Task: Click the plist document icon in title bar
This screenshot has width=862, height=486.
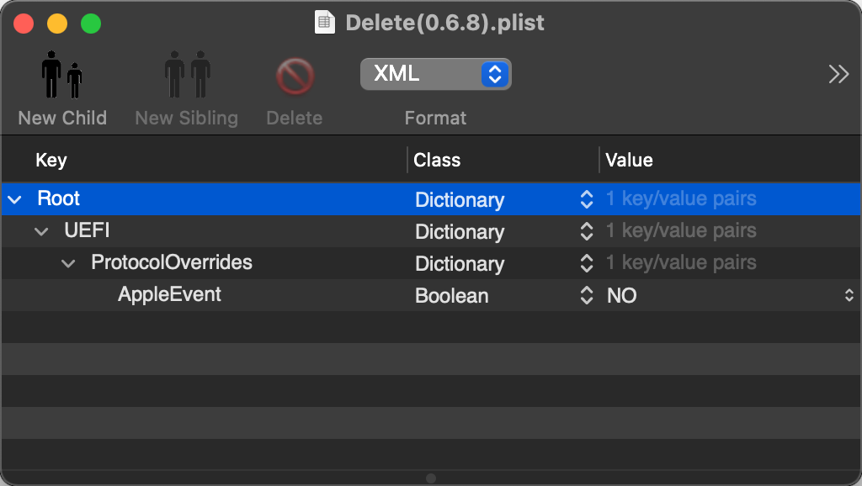Action: [324, 23]
